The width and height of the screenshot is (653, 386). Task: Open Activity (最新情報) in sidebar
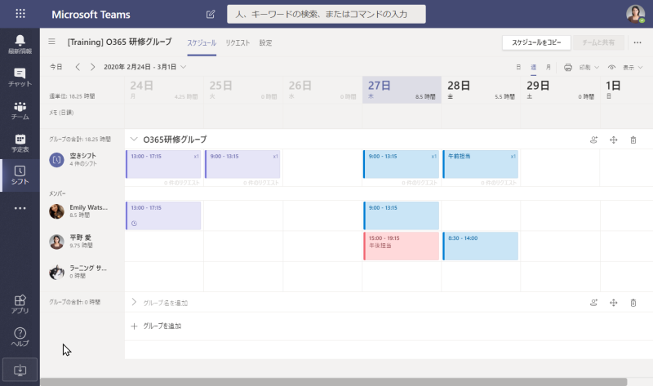20,44
